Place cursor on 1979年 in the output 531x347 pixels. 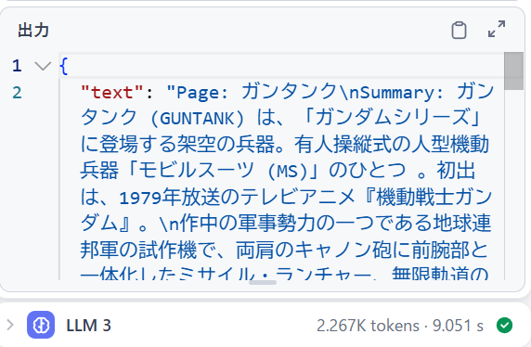[150, 198]
